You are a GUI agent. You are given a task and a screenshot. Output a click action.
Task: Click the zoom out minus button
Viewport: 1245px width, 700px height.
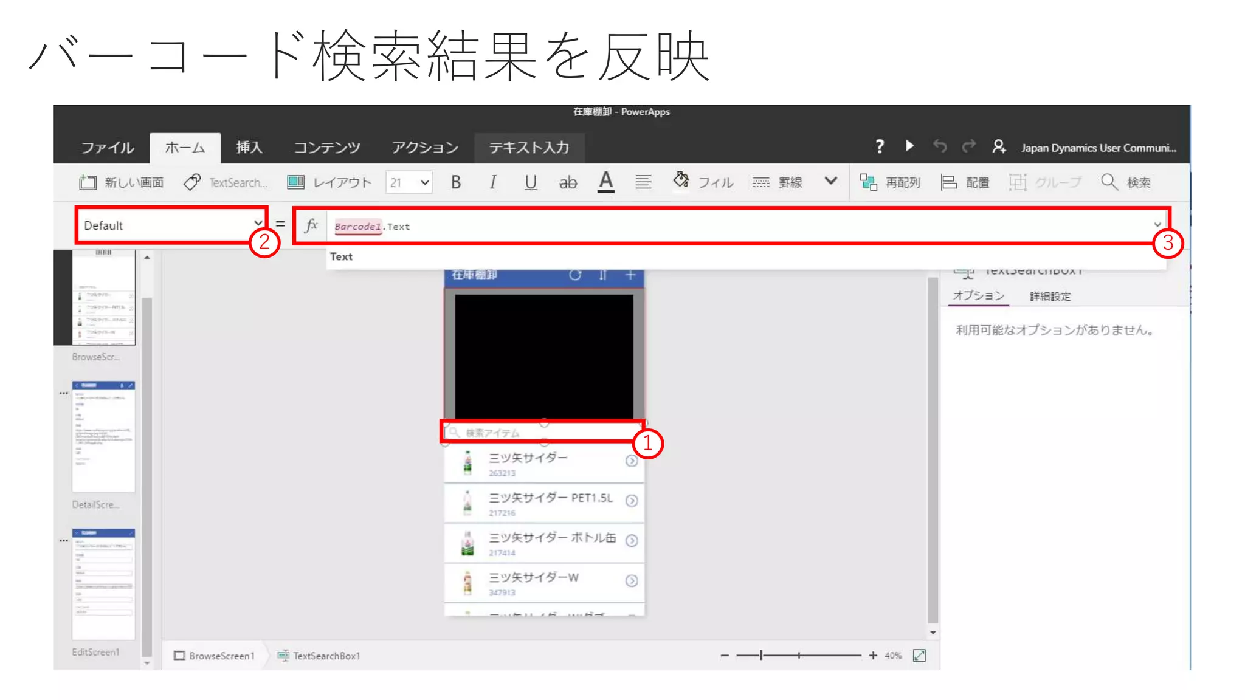(x=725, y=656)
